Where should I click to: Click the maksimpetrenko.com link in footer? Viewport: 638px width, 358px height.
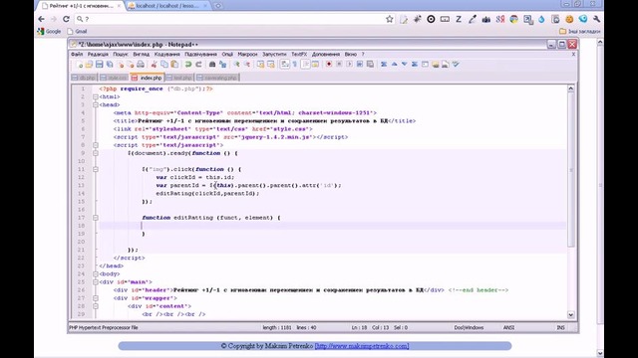(362, 346)
